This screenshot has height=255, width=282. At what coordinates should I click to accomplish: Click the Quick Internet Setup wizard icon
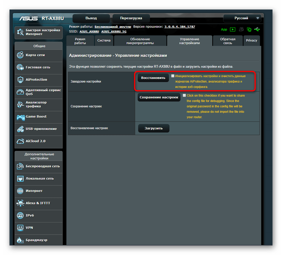20,32
